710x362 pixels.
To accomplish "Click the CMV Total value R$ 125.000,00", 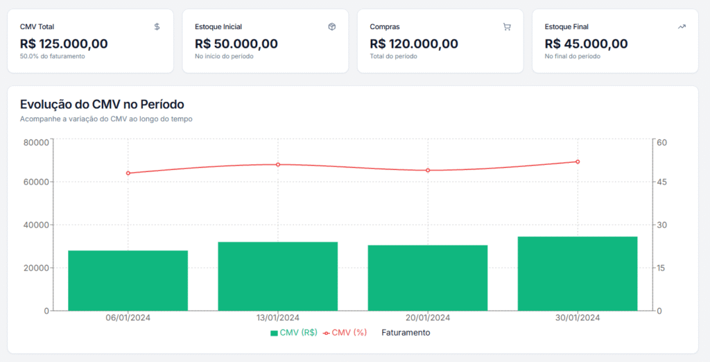I will pyautogui.click(x=64, y=44).
